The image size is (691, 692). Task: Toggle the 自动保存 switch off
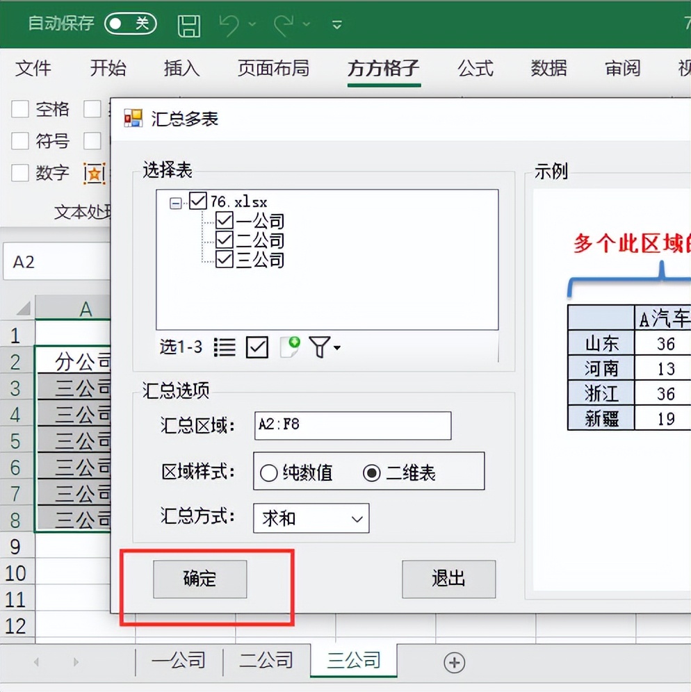point(131,23)
